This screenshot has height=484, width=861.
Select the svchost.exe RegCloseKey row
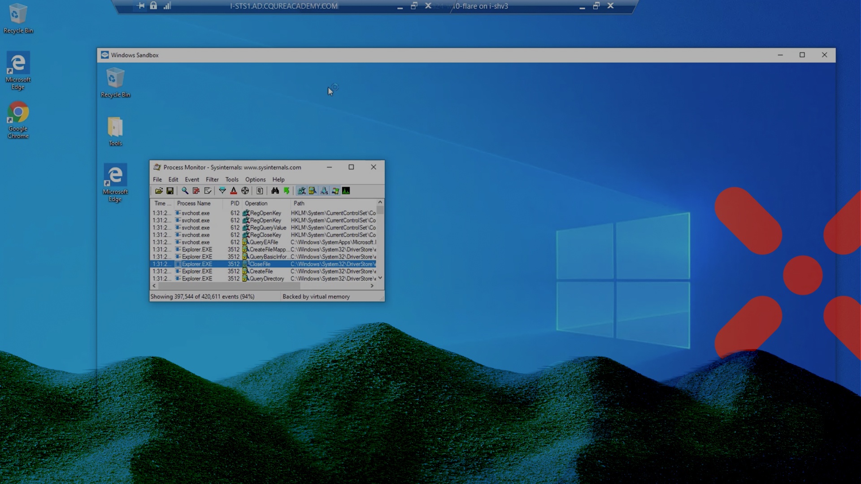(264, 235)
